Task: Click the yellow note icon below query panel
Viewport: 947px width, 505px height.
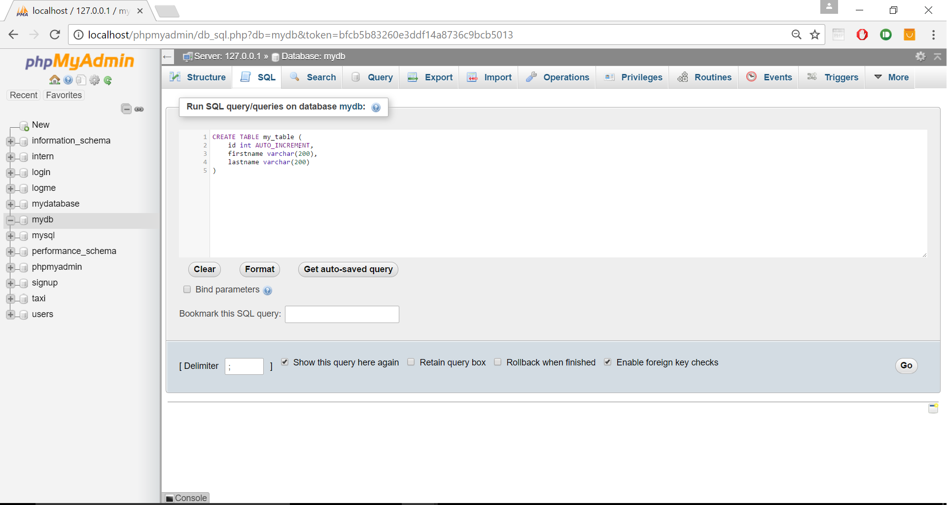Action: [x=933, y=408]
